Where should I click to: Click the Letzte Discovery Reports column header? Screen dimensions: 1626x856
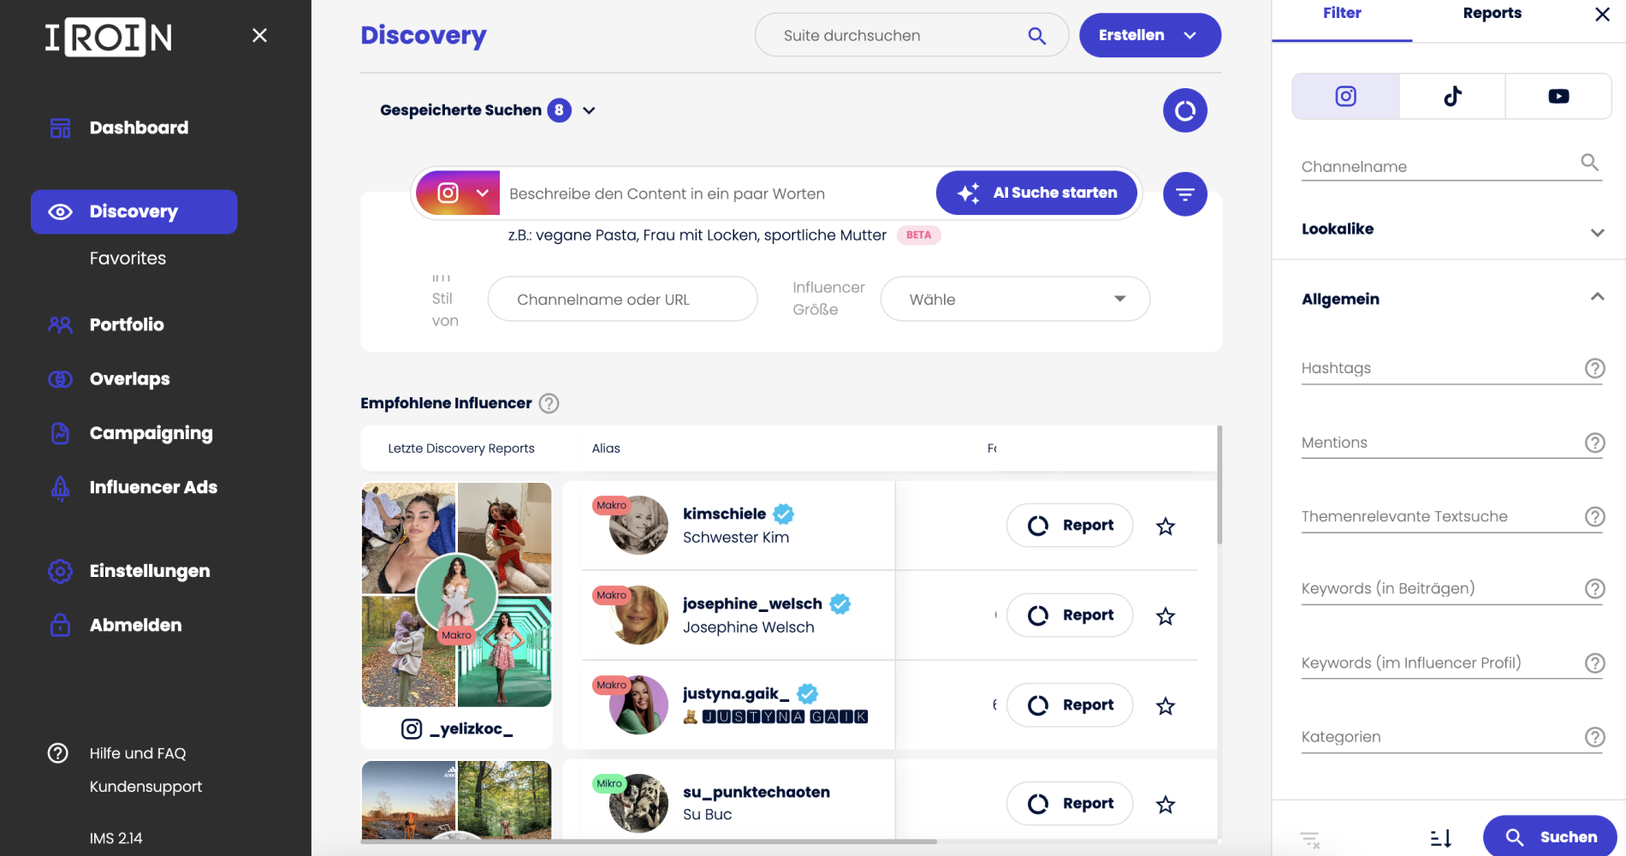pyautogui.click(x=461, y=449)
